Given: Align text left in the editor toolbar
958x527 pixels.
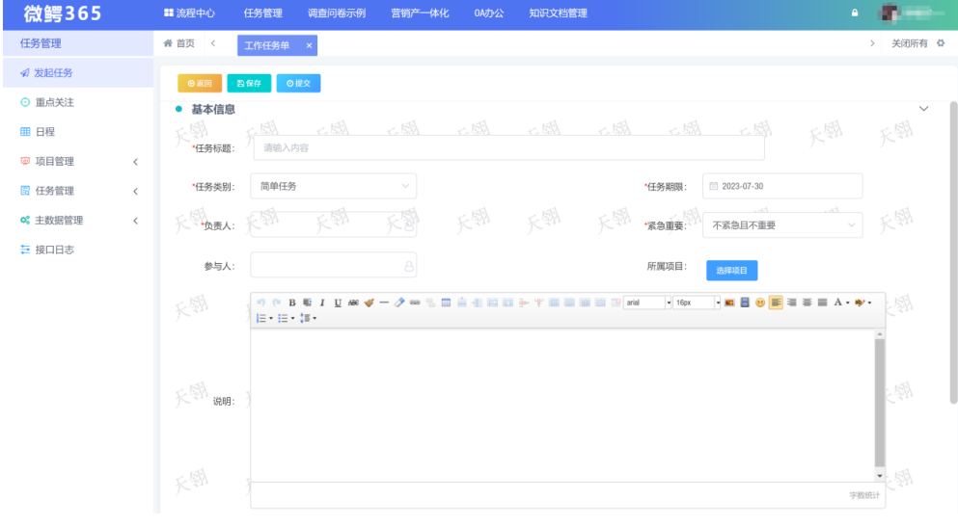Looking at the screenshot, I should pyautogui.click(x=777, y=303).
